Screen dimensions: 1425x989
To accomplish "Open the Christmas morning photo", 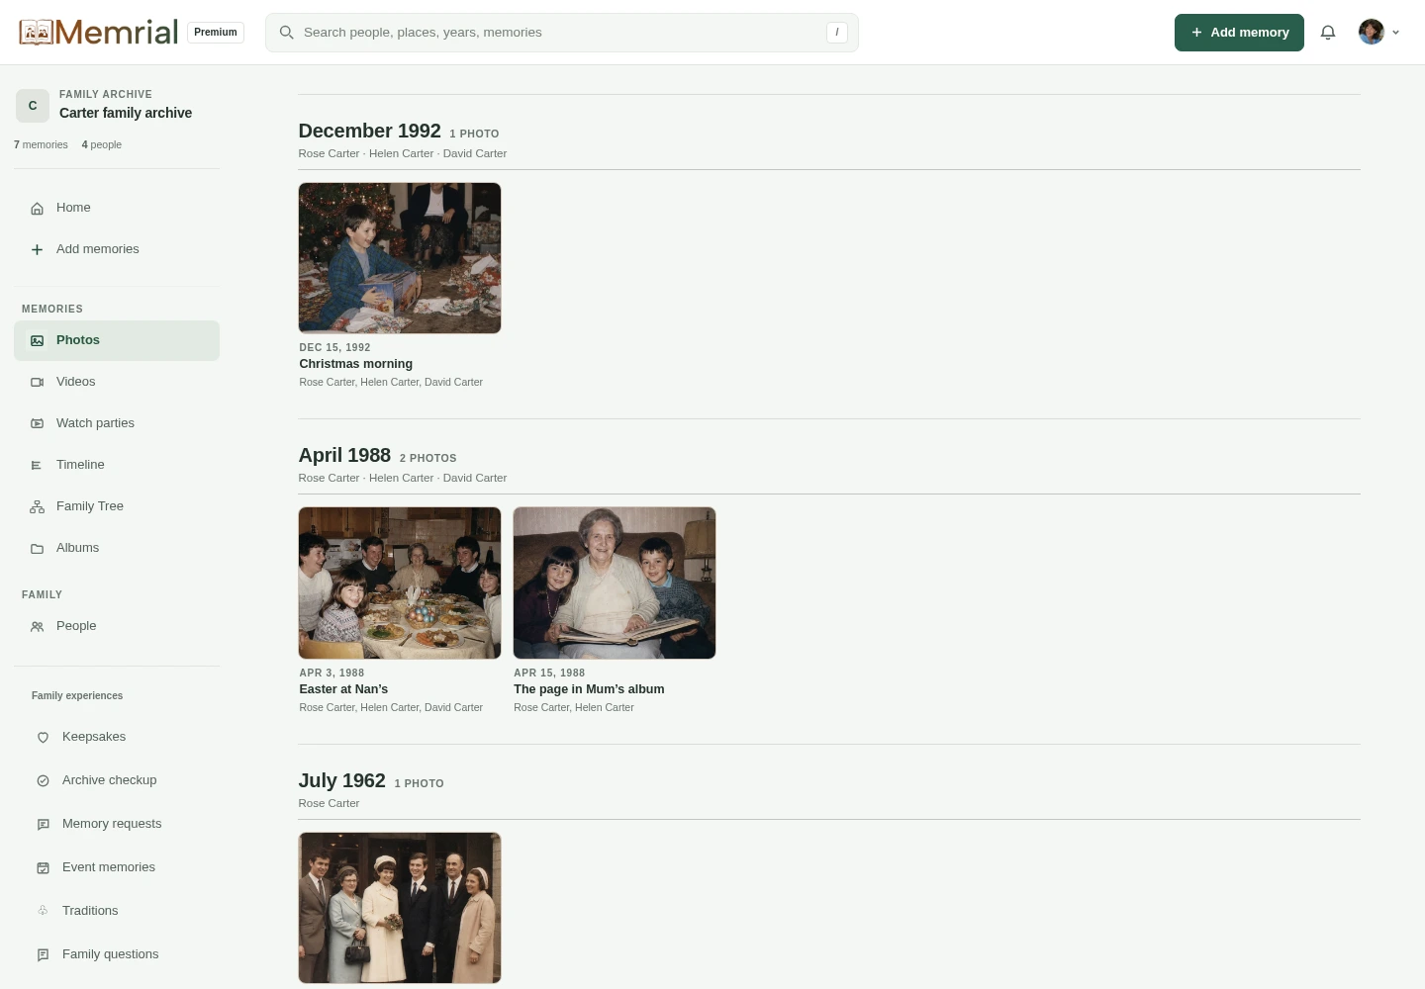I will coord(400,258).
